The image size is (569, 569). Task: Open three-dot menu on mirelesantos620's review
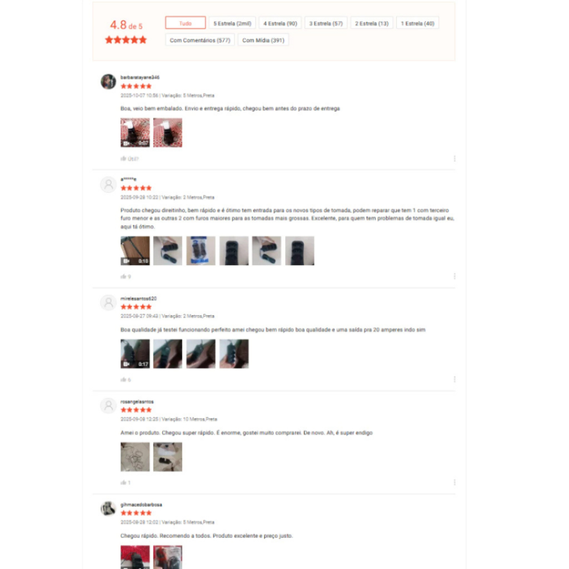coord(455,380)
